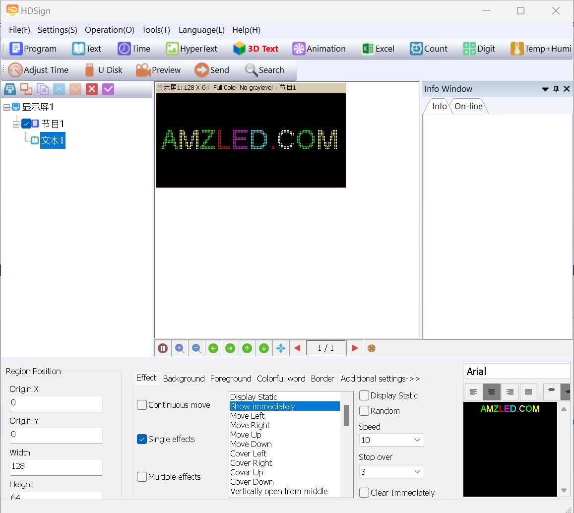
Task: Collapse the 显示屏1 tree node
Action: pyautogui.click(x=6, y=107)
